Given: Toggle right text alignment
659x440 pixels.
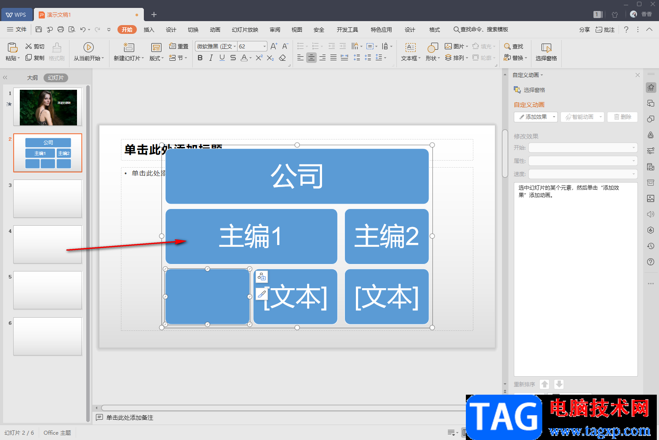Looking at the screenshot, I should point(322,58).
